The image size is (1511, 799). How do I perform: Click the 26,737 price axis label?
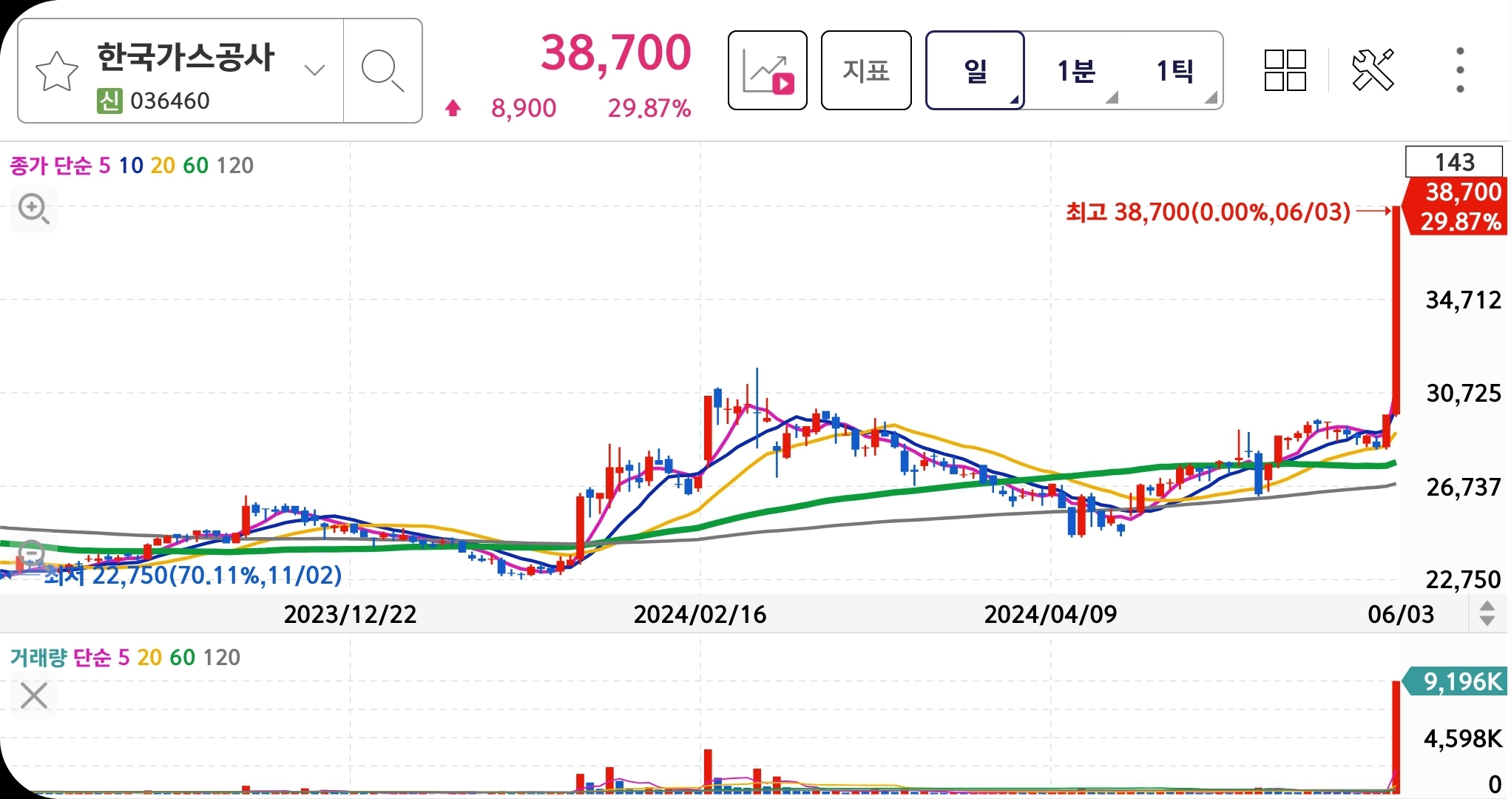click(x=1463, y=487)
